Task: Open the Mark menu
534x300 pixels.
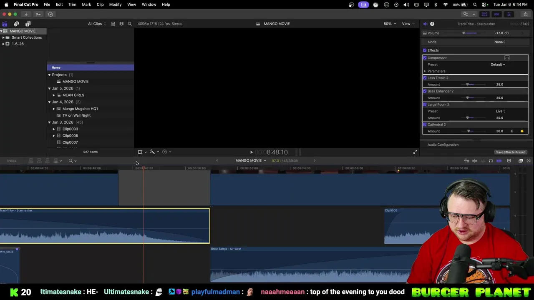Action: [x=86, y=5]
